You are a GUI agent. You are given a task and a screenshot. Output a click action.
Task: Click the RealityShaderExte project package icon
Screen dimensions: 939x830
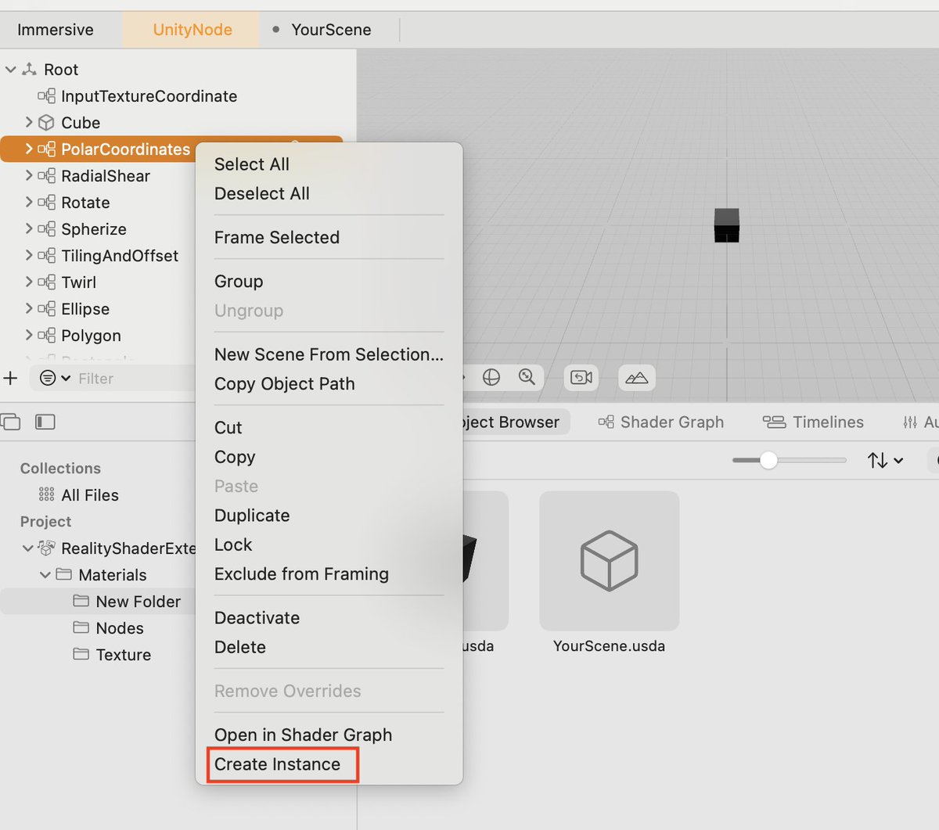[47, 548]
